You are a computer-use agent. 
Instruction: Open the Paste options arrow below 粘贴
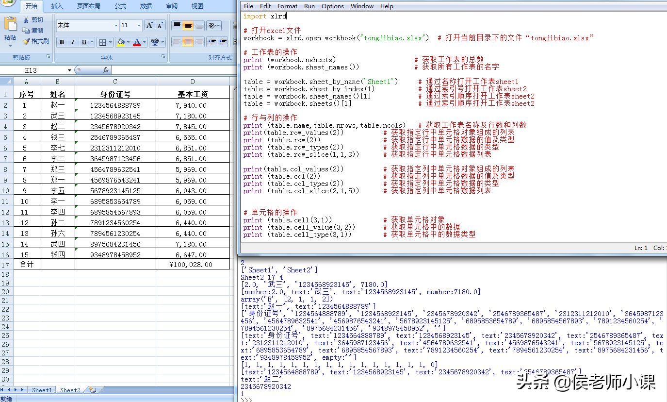tap(10, 47)
